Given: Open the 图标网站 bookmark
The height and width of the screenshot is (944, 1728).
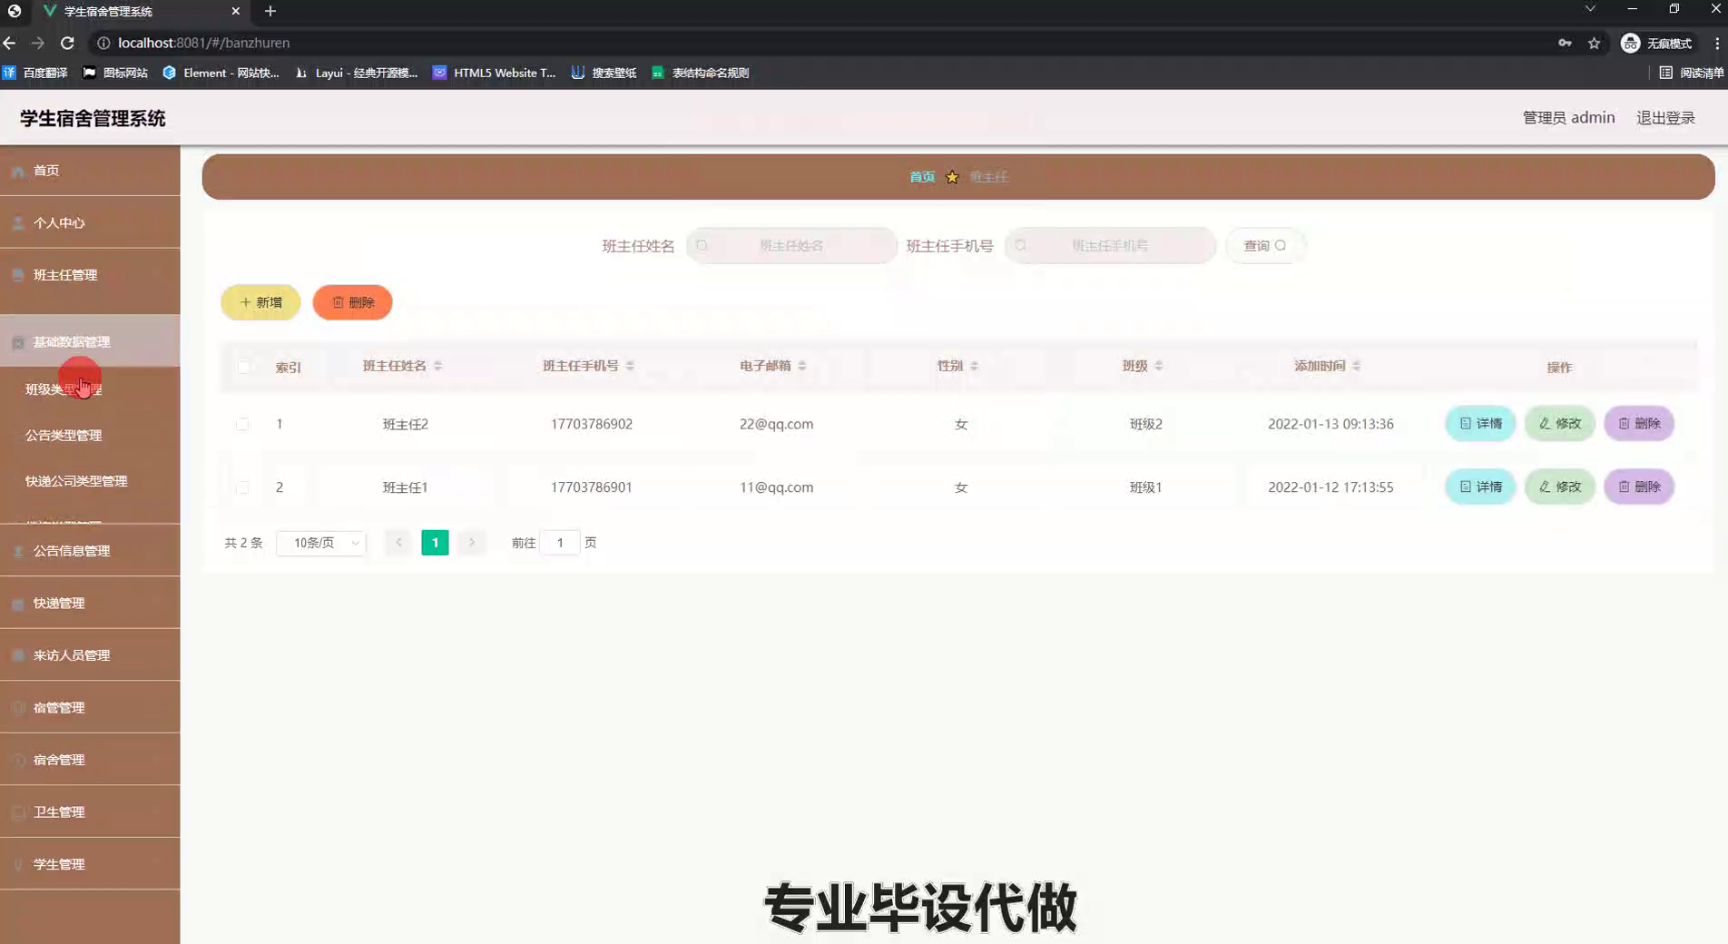Looking at the screenshot, I should tap(115, 73).
